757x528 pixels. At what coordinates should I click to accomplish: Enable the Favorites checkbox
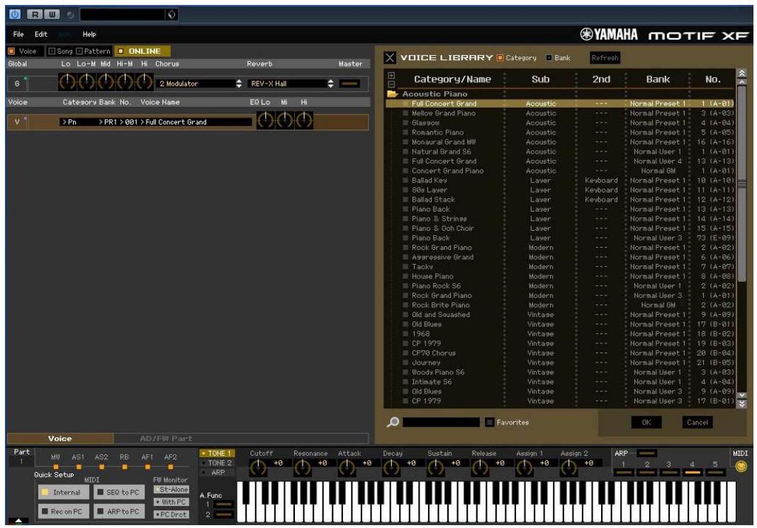click(x=490, y=423)
